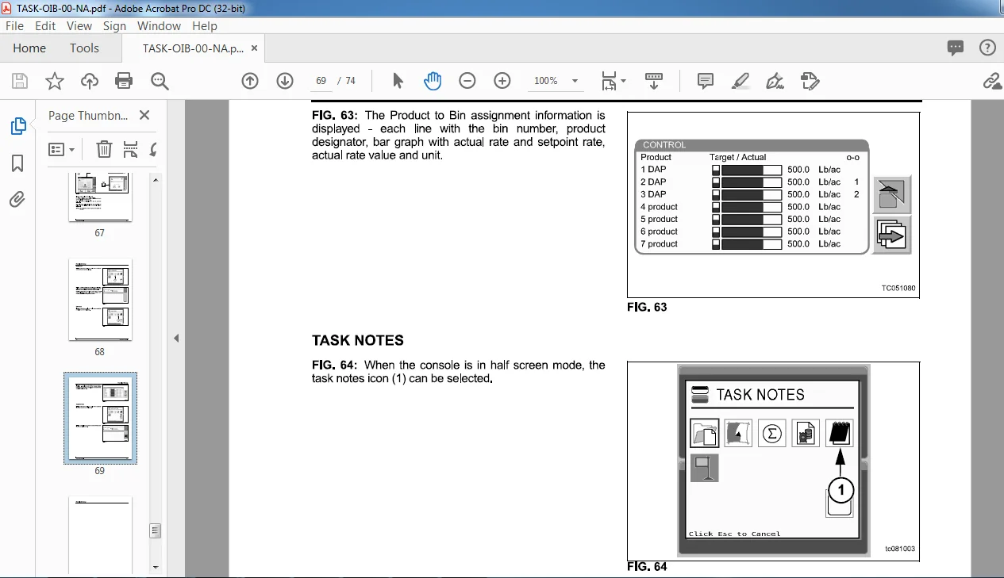Click the thumbnail scrollbar up arrow

(156, 180)
